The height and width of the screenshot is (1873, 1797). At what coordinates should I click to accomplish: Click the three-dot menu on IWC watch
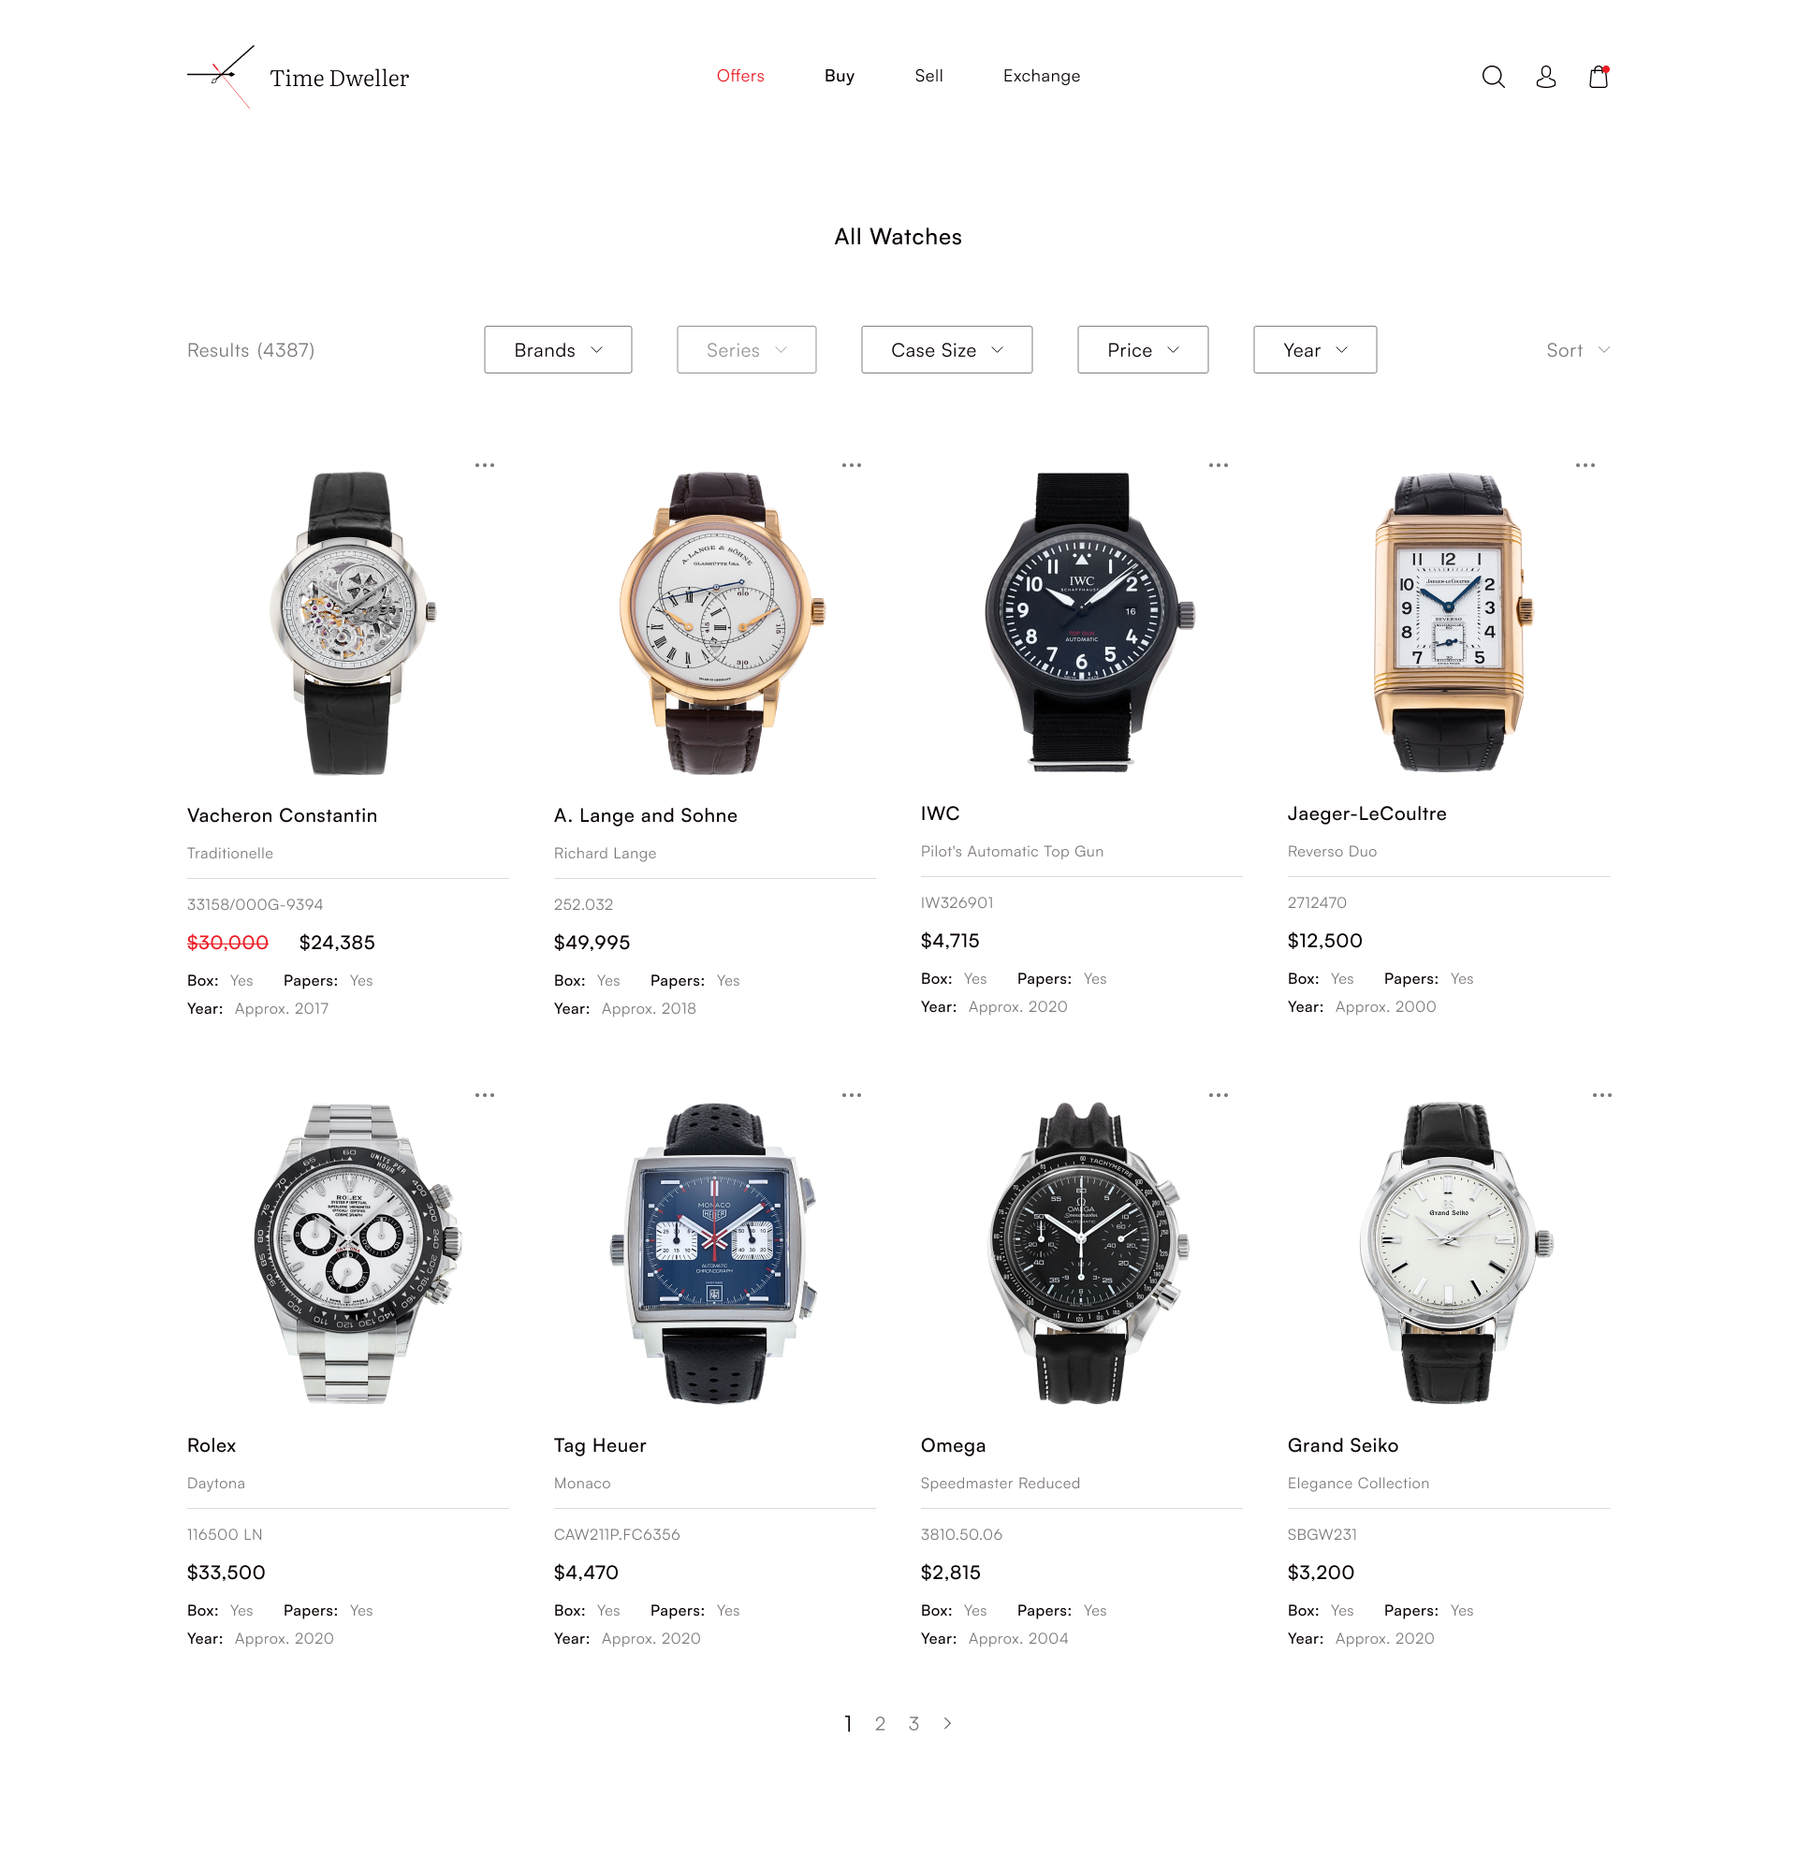click(x=1217, y=465)
